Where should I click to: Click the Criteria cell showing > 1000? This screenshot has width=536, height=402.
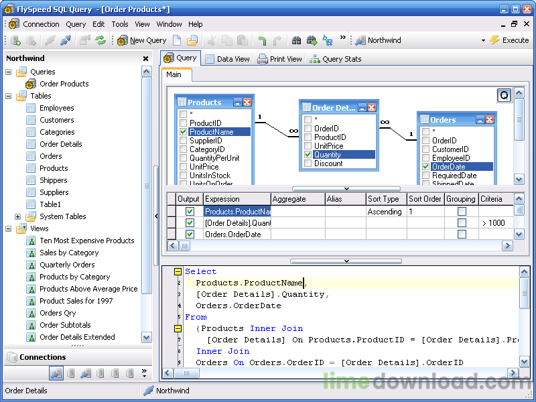496,223
